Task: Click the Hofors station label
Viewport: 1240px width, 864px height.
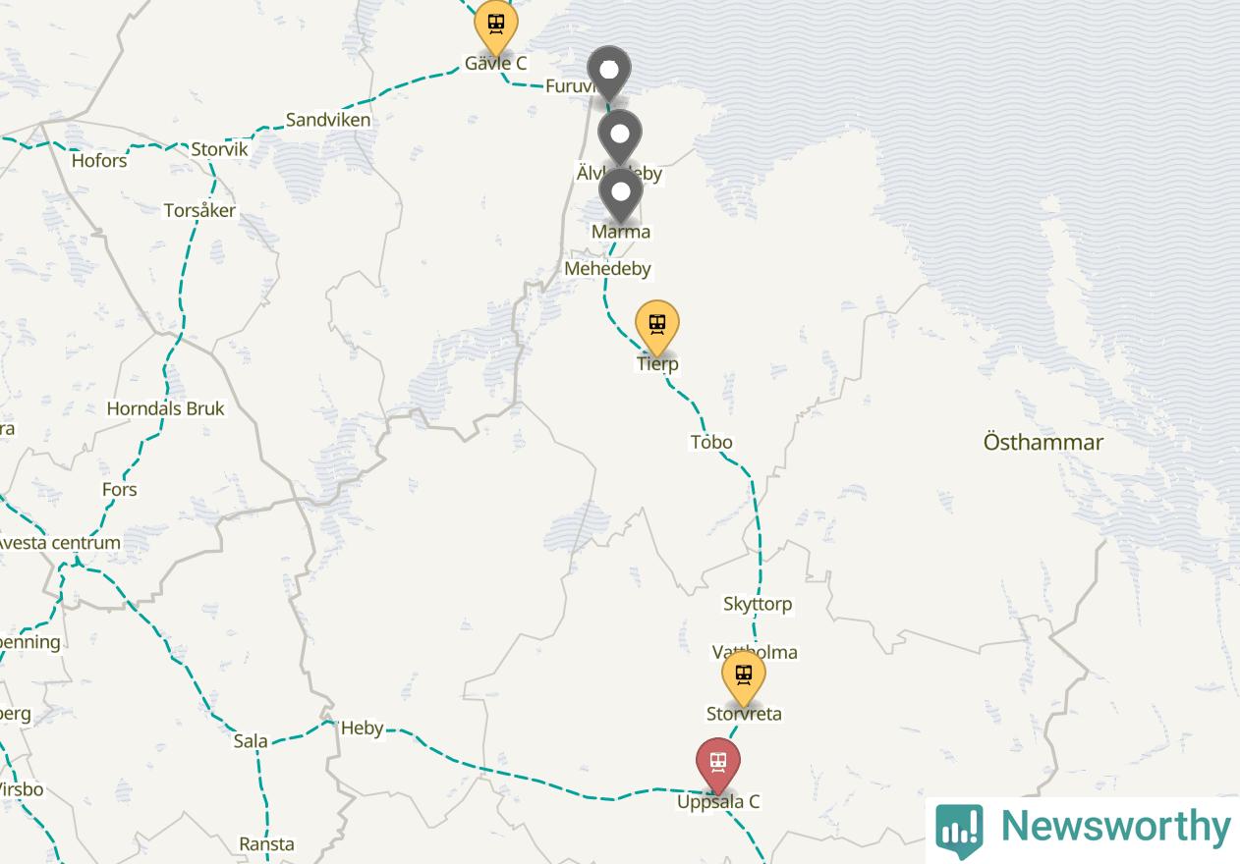Action: (x=99, y=160)
